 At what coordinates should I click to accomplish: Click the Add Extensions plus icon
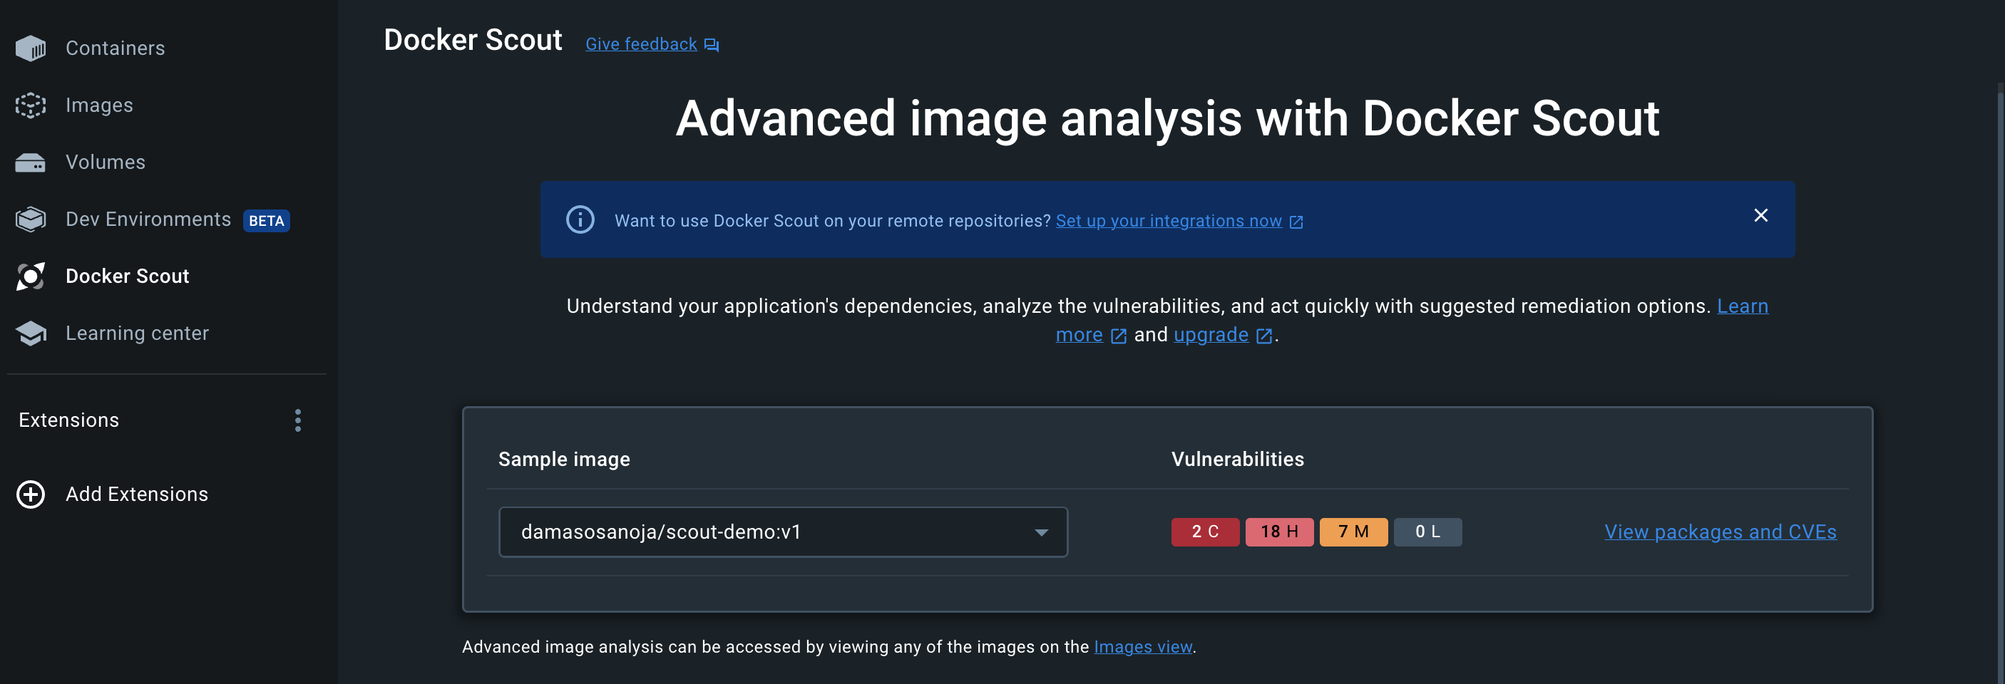[31, 494]
